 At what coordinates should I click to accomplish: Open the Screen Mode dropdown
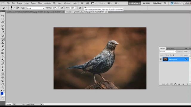(117, 3)
